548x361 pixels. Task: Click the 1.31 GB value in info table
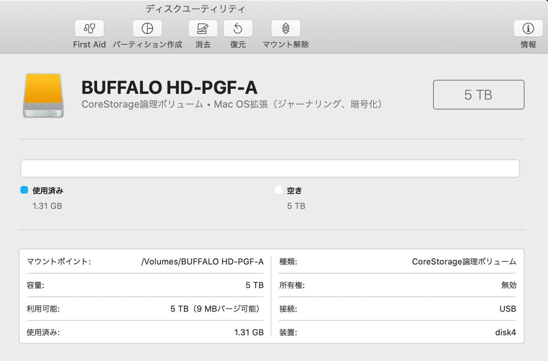(249, 332)
